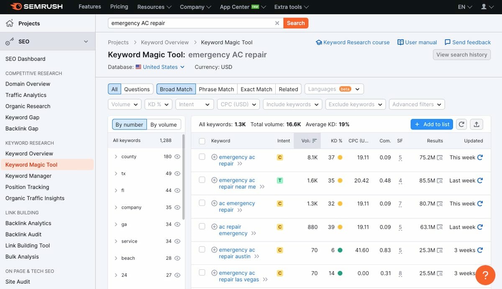Screen dimensions: 502x289
Task: Open the Languages beta dropdown
Action: pyautogui.click(x=334, y=89)
